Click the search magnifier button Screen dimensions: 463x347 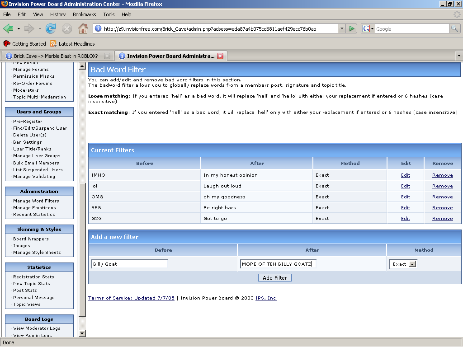point(454,28)
